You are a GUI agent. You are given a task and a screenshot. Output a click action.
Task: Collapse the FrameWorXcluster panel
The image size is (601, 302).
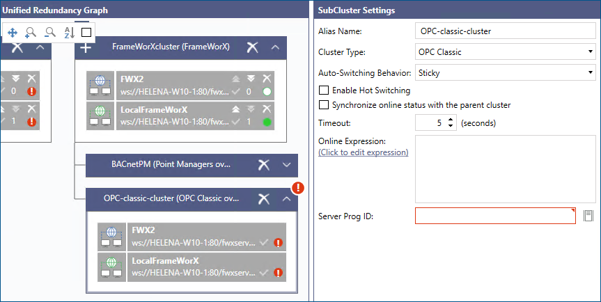[x=276, y=47]
